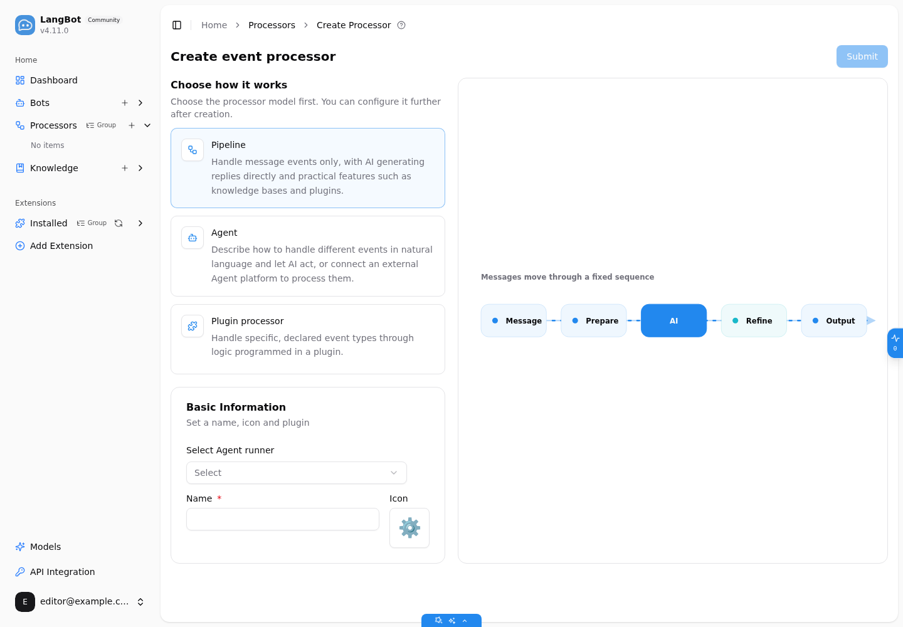Toggle Group view for Installed extensions
Screen dimensions: 903x627
tap(92, 223)
